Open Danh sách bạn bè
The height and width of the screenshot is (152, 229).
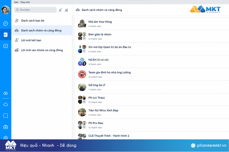click(42, 21)
